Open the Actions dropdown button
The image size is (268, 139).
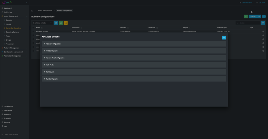[x=255, y=16]
